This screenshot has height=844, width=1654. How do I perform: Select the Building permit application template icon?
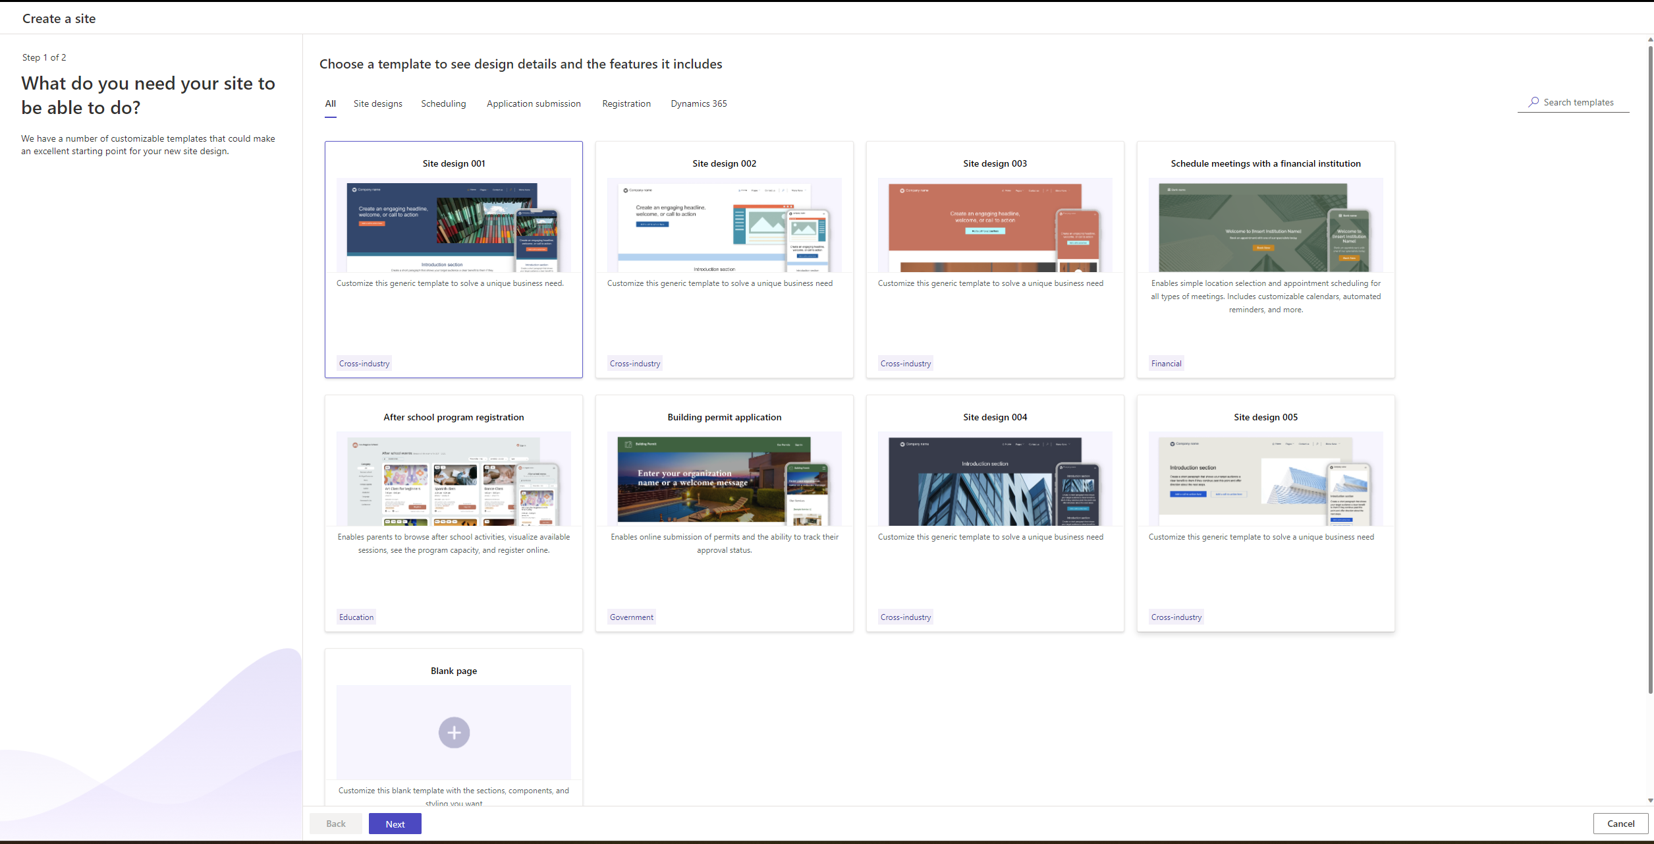point(723,481)
